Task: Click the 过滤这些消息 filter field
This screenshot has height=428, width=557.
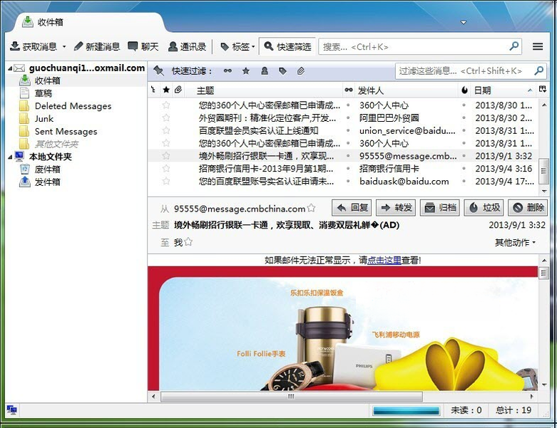Action: pos(470,71)
